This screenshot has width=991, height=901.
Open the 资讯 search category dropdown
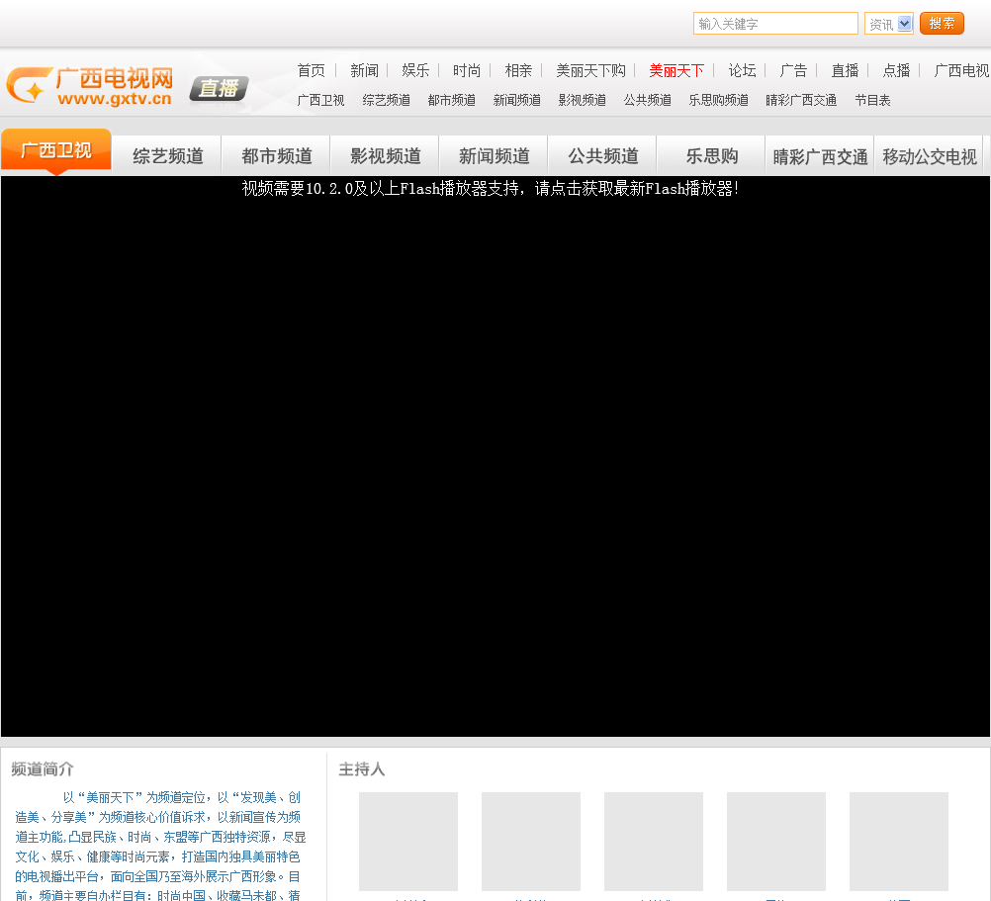888,24
